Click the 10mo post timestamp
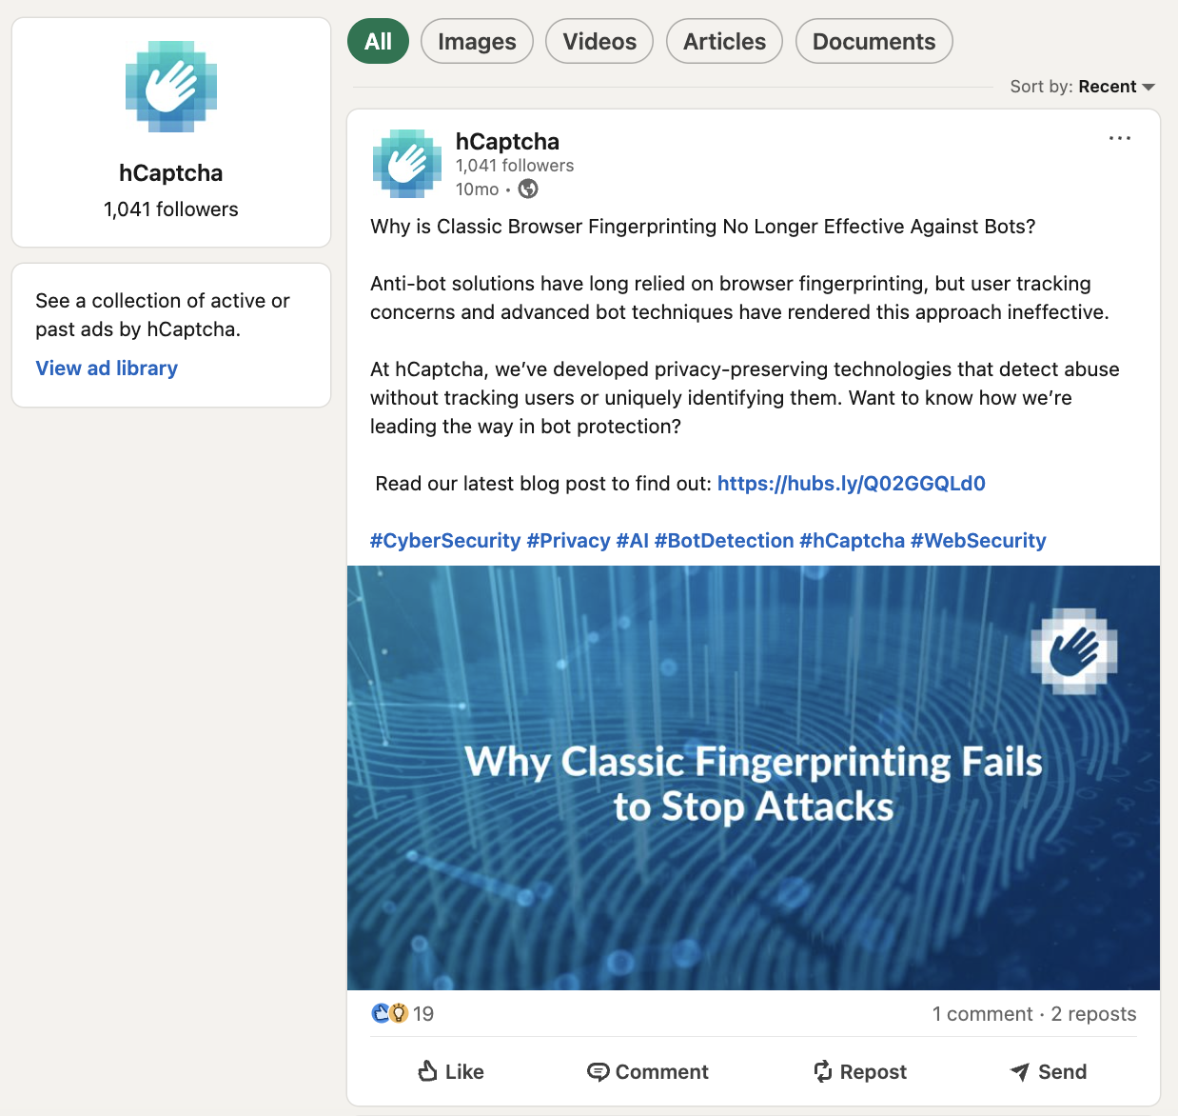Screen dimensions: 1178x1116 point(477,189)
